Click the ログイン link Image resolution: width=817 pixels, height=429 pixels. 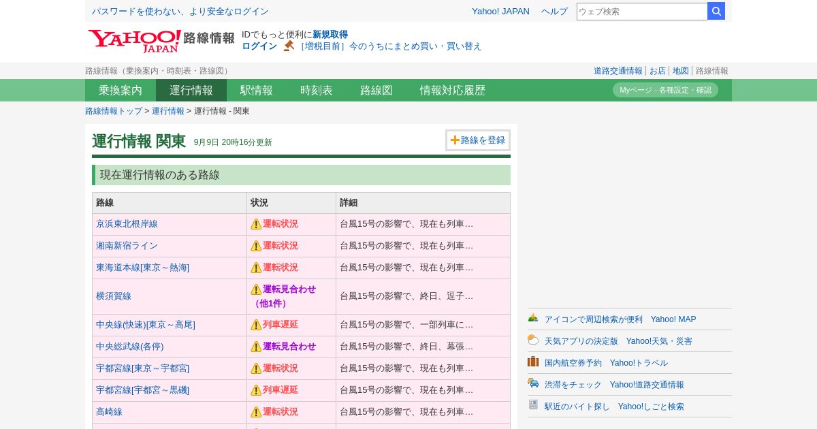[x=259, y=46]
